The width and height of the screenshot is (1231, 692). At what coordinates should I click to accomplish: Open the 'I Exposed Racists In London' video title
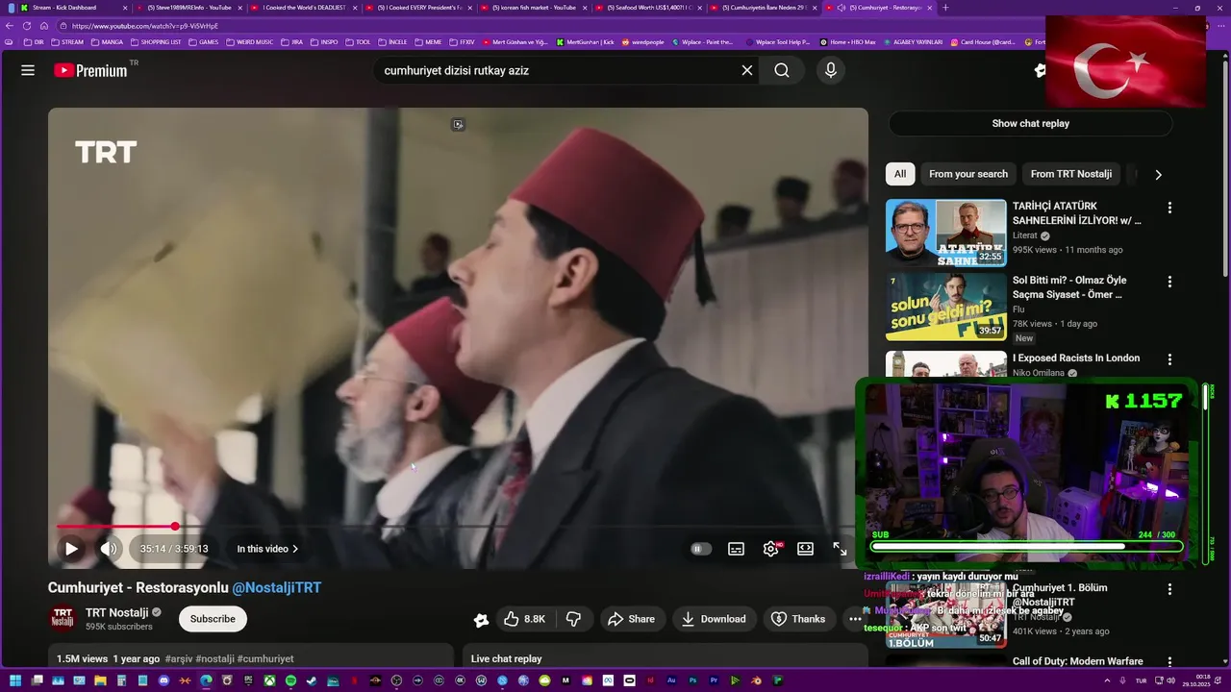pyautogui.click(x=1075, y=358)
